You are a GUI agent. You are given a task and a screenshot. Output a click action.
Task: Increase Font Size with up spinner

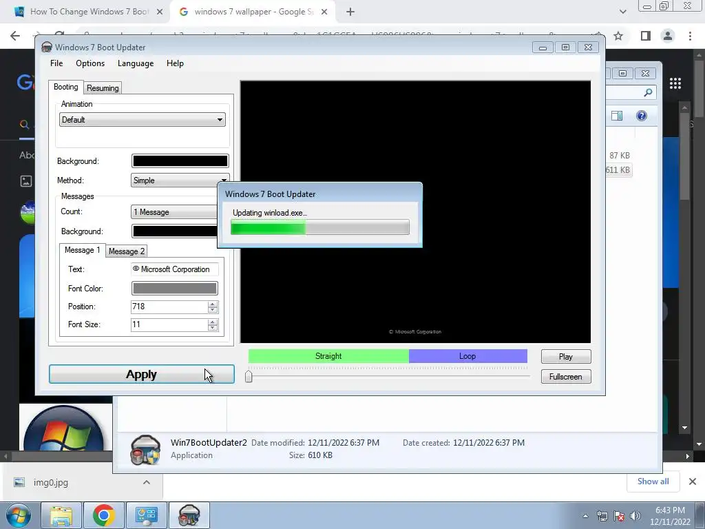click(x=213, y=322)
